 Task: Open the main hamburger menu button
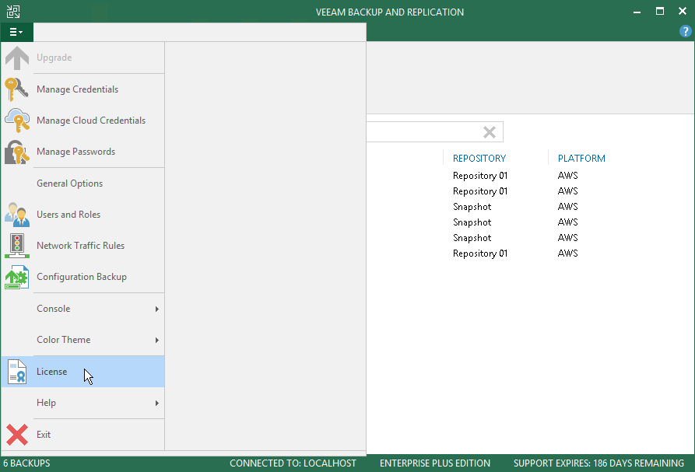pos(17,33)
